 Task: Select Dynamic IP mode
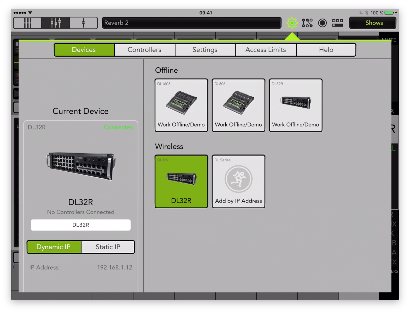tap(54, 247)
